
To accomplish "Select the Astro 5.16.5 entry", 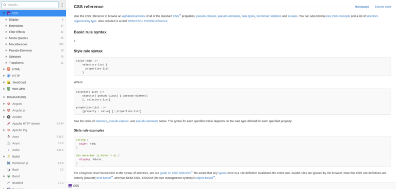I will (33, 136).
